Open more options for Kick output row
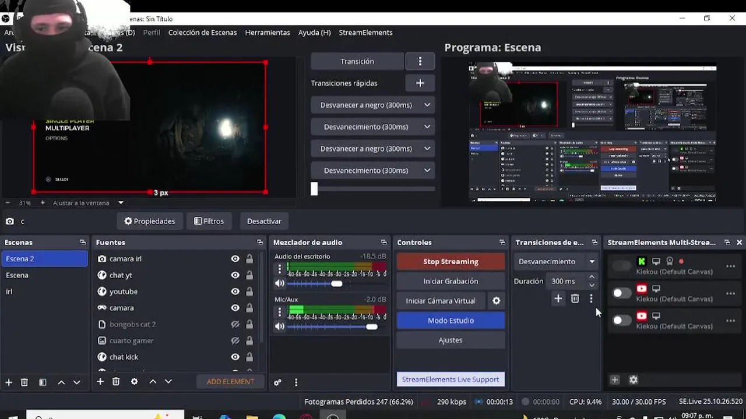The image size is (746, 419). 730,266
